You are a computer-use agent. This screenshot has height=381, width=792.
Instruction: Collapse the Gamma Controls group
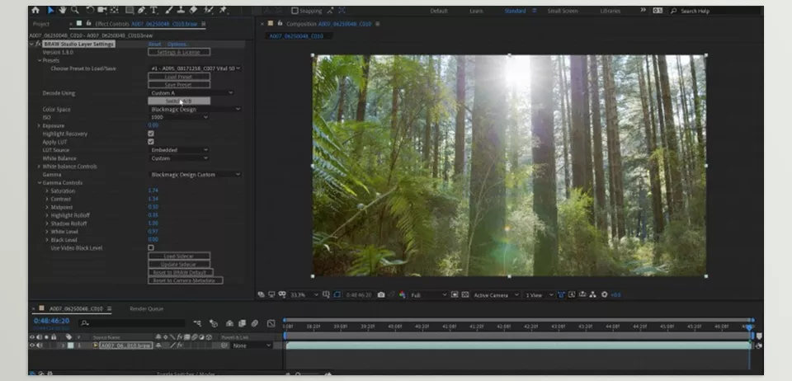[x=40, y=183]
